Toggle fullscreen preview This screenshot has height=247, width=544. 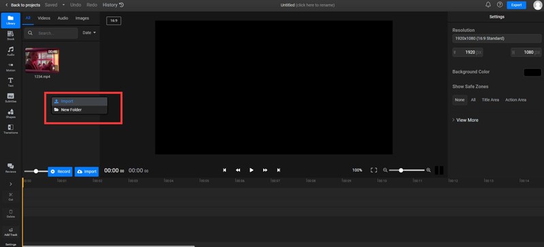tap(373, 170)
